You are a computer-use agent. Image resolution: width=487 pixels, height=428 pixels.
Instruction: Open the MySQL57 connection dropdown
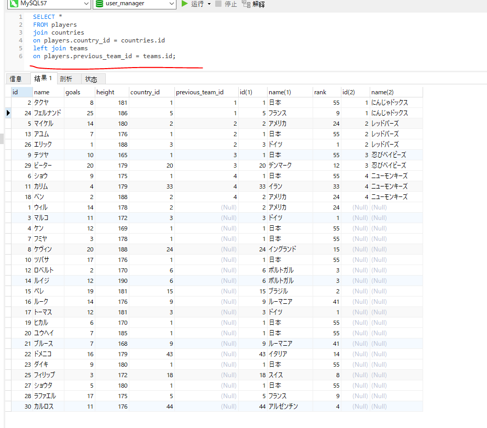click(x=86, y=4)
